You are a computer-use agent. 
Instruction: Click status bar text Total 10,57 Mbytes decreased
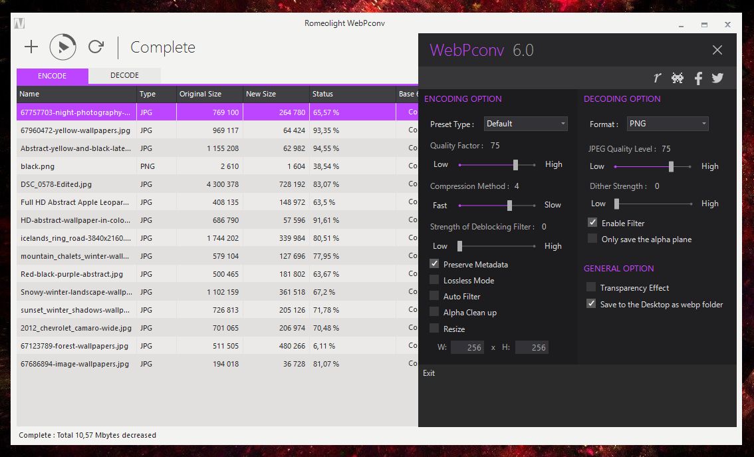106,435
